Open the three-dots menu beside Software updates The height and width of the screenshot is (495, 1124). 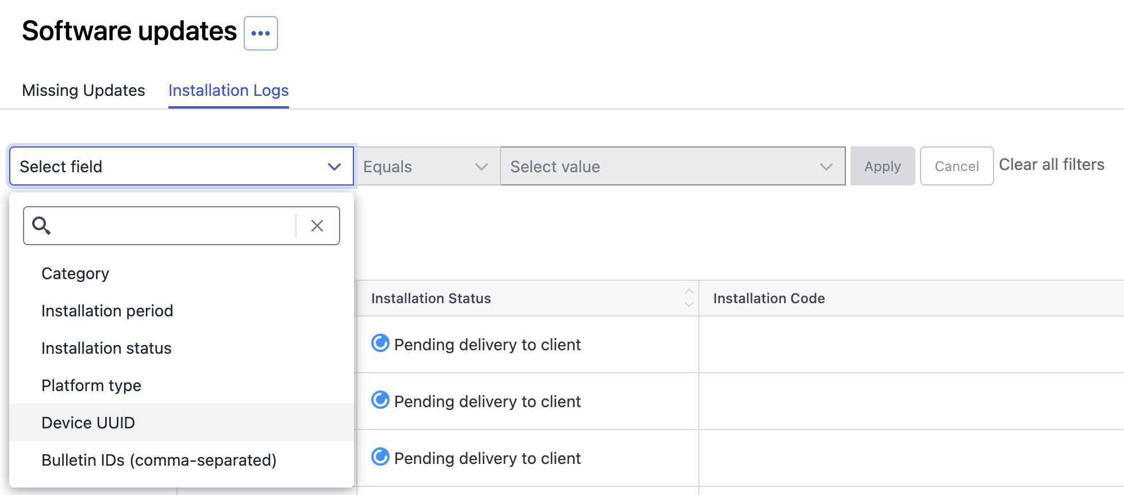[260, 33]
